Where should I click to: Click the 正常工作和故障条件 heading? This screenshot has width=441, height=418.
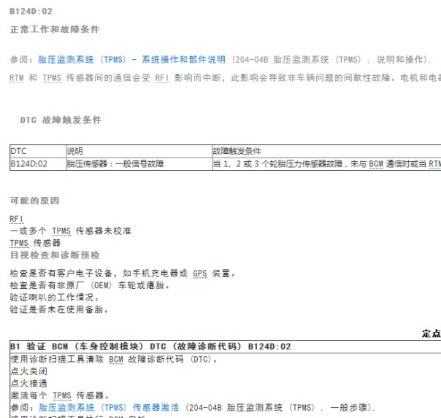point(55,29)
